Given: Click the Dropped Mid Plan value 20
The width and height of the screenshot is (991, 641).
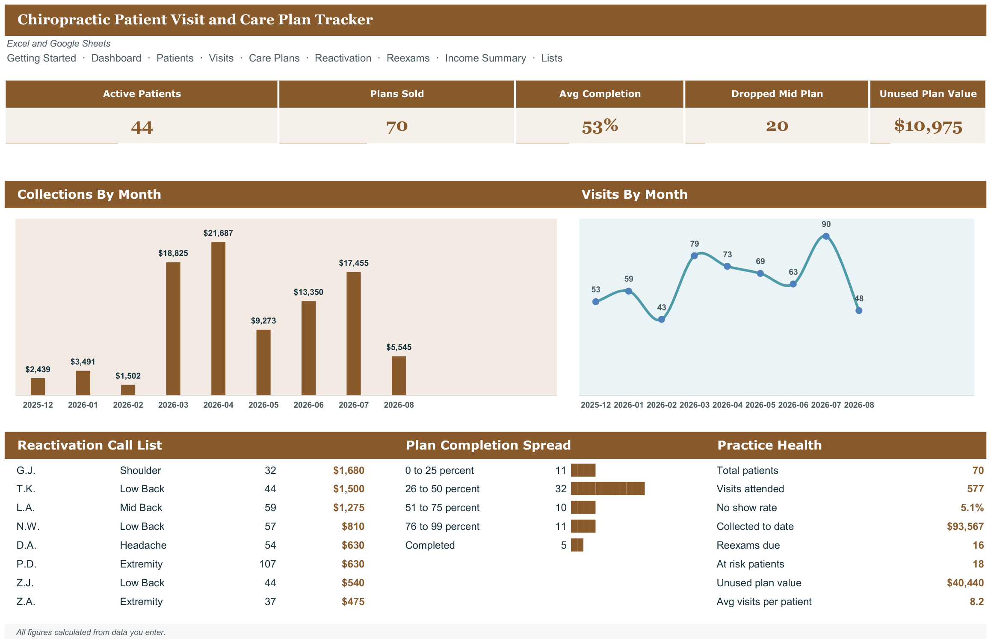Looking at the screenshot, I should tap(777, 126).
